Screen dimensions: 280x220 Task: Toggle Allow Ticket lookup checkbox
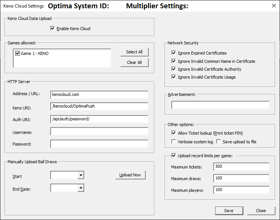pos(174,133)
